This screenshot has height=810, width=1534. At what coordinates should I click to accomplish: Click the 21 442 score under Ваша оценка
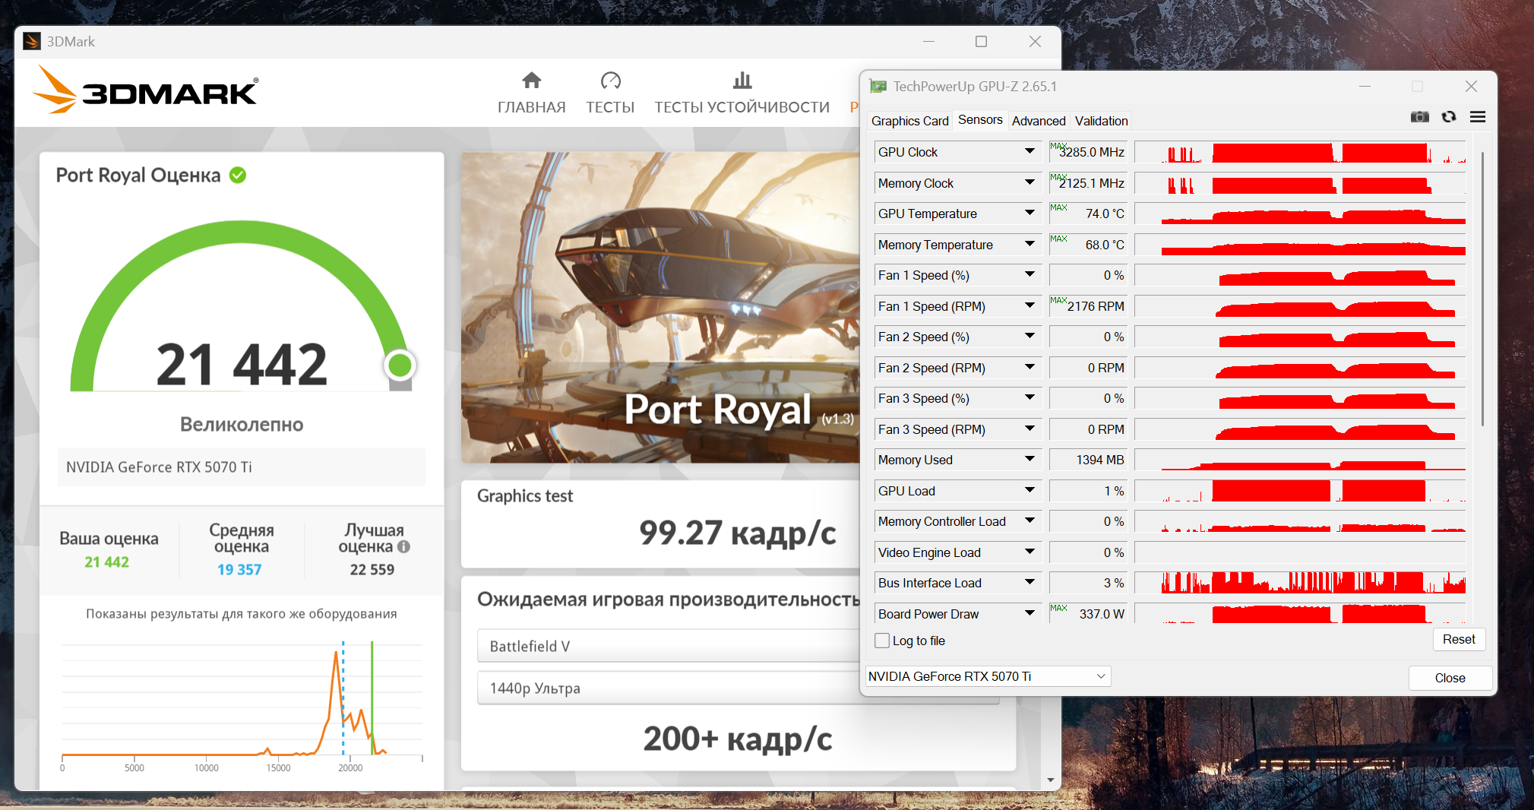coord(106,562)
